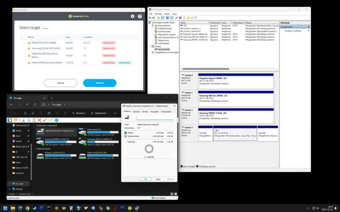Tick the Samsung SSD 860 EVO 500GB checkbox
340x212 pixels.
23,48
